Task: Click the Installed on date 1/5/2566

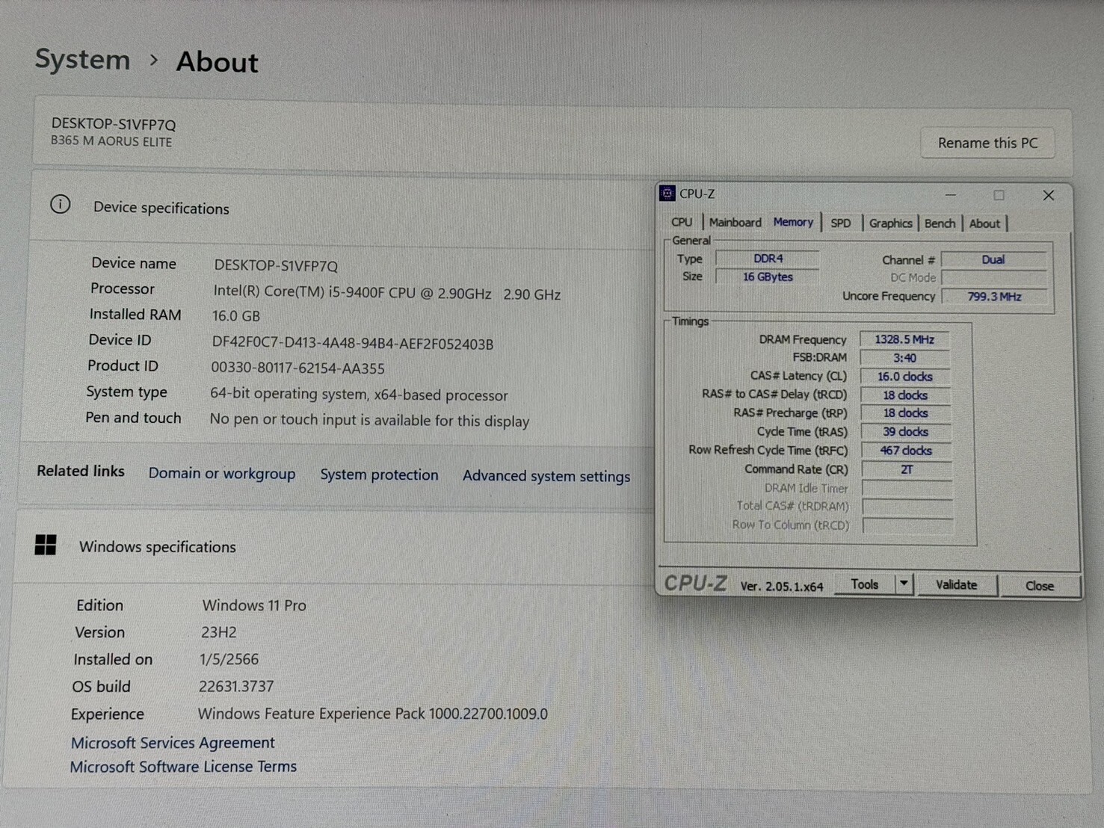Action: point(229,659)
